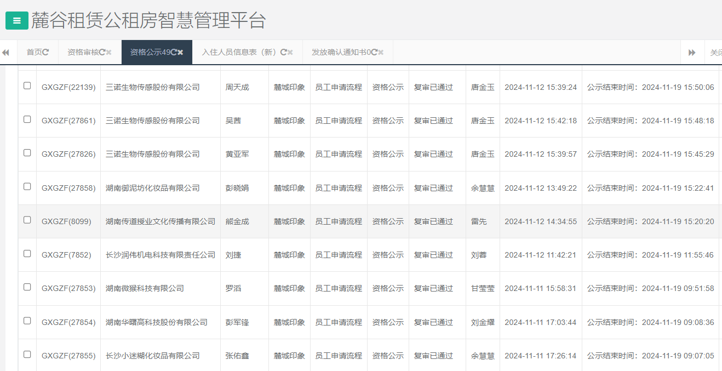
Task: Select the checkbox beside 熊金成's record
Action: point(27,221)
